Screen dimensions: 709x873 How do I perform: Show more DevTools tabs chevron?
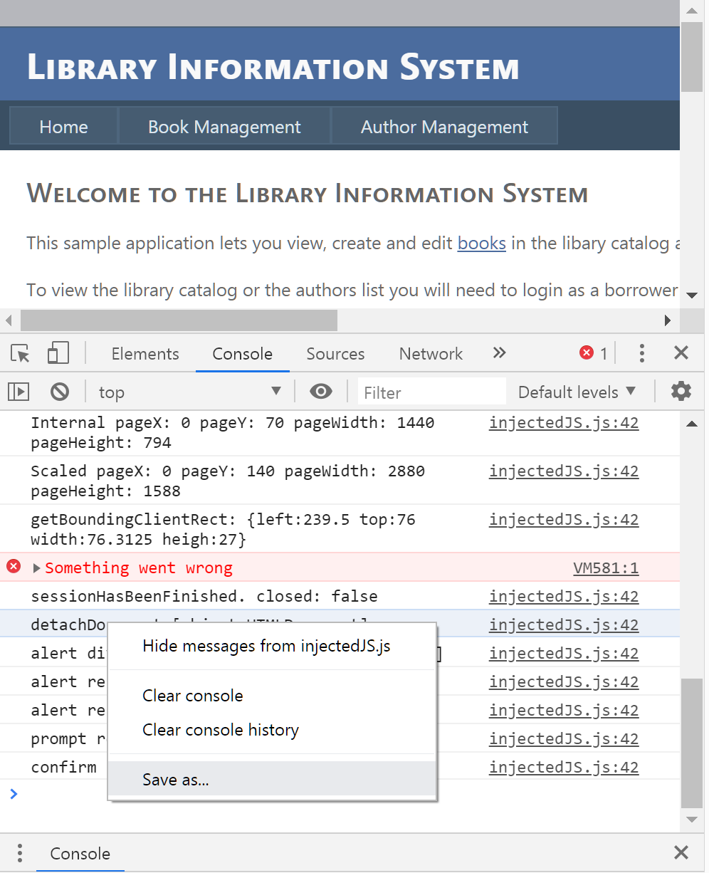[499, 353]
